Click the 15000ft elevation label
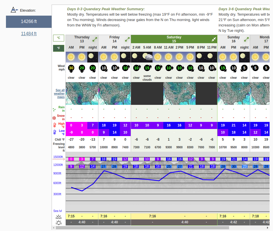 pos(58,157)
